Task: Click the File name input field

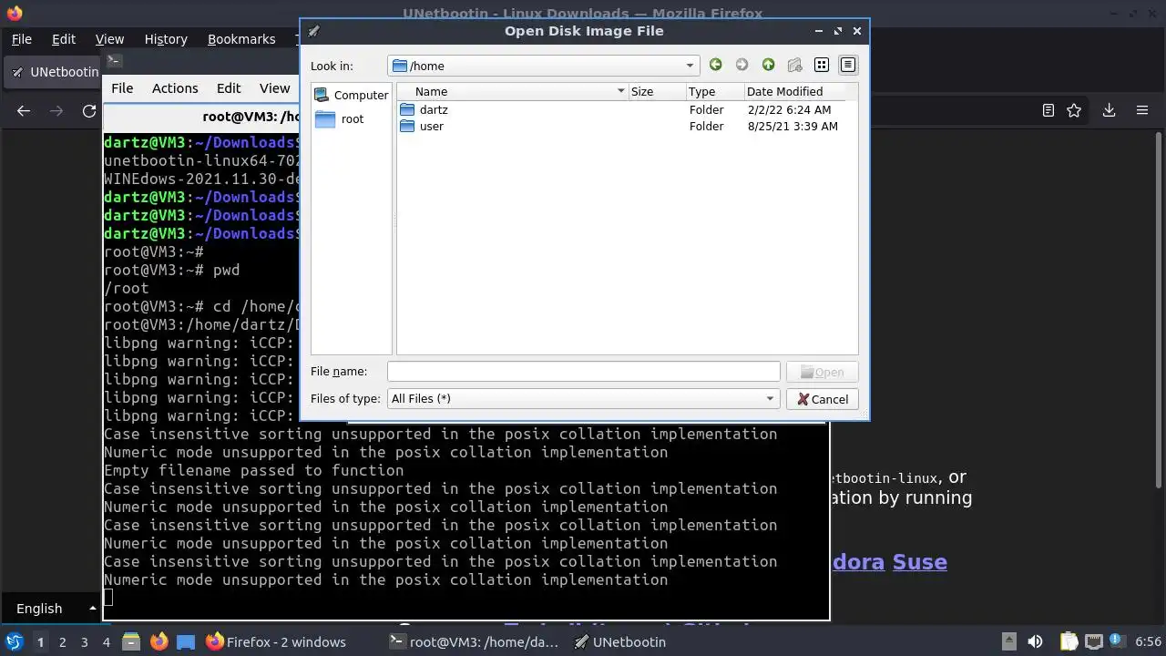Action: 583,372
